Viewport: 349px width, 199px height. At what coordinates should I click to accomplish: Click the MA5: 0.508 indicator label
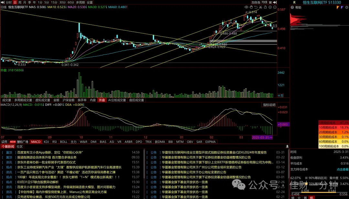click(37, 7)
